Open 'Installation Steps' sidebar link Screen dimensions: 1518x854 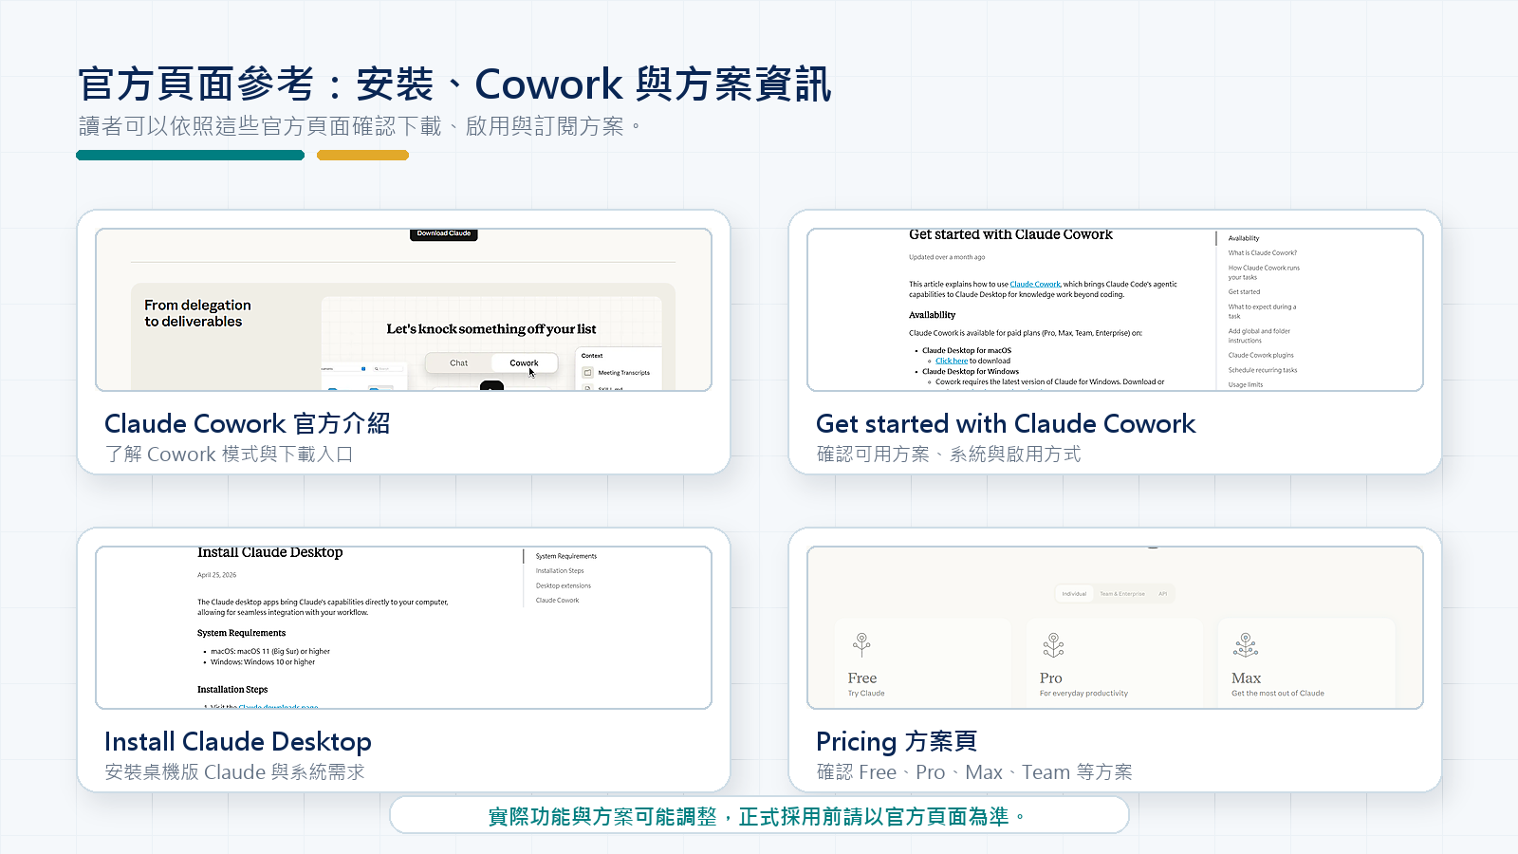coord(560,570)
